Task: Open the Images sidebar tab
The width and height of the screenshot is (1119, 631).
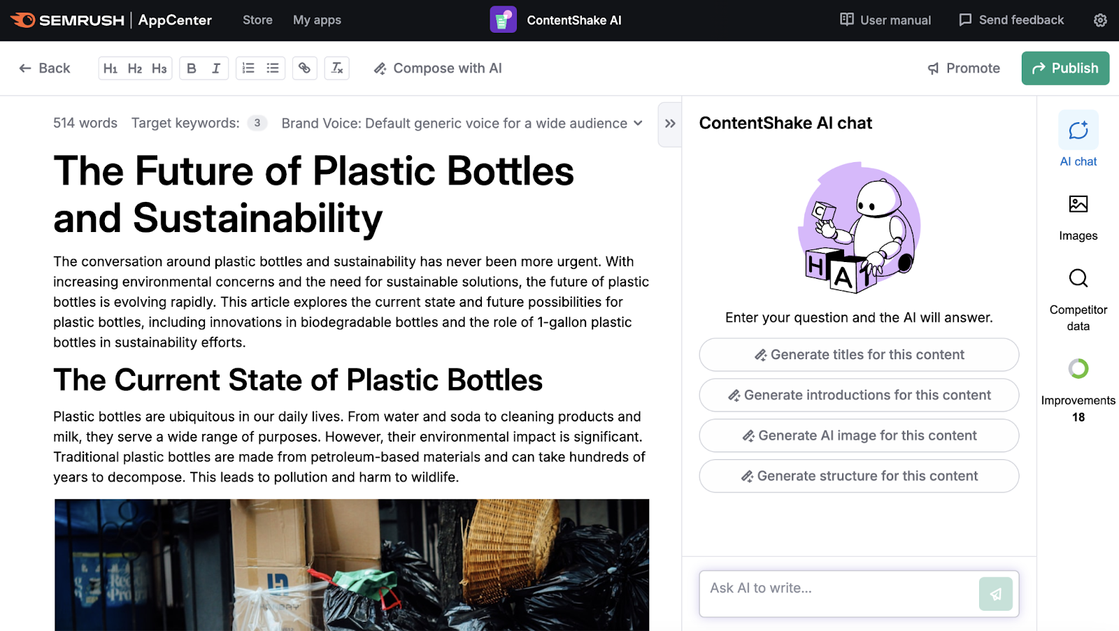Action: [x=1078, y=218]
